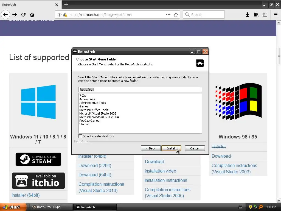The width and height of the screenshot is (281, 211).
Task: Click the taskbar clock 5:41 PM
Action: (271, 207)
